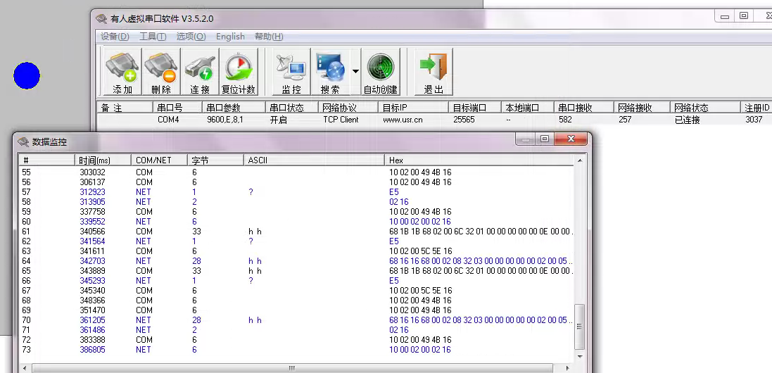Click the 有人虚拟串口软件 title bar icon
This screenshot has height=373, width=772.
[101, 19]
